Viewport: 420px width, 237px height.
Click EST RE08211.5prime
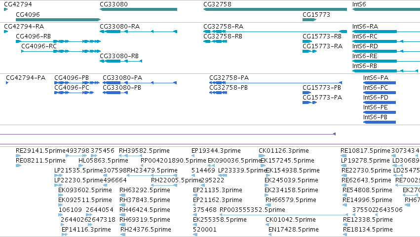40,161
